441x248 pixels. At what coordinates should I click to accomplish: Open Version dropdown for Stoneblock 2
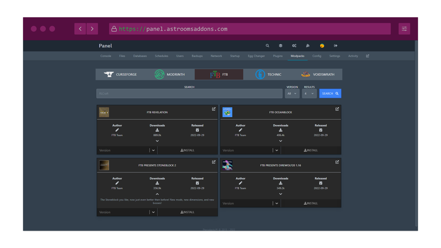[x=127, y=212]
